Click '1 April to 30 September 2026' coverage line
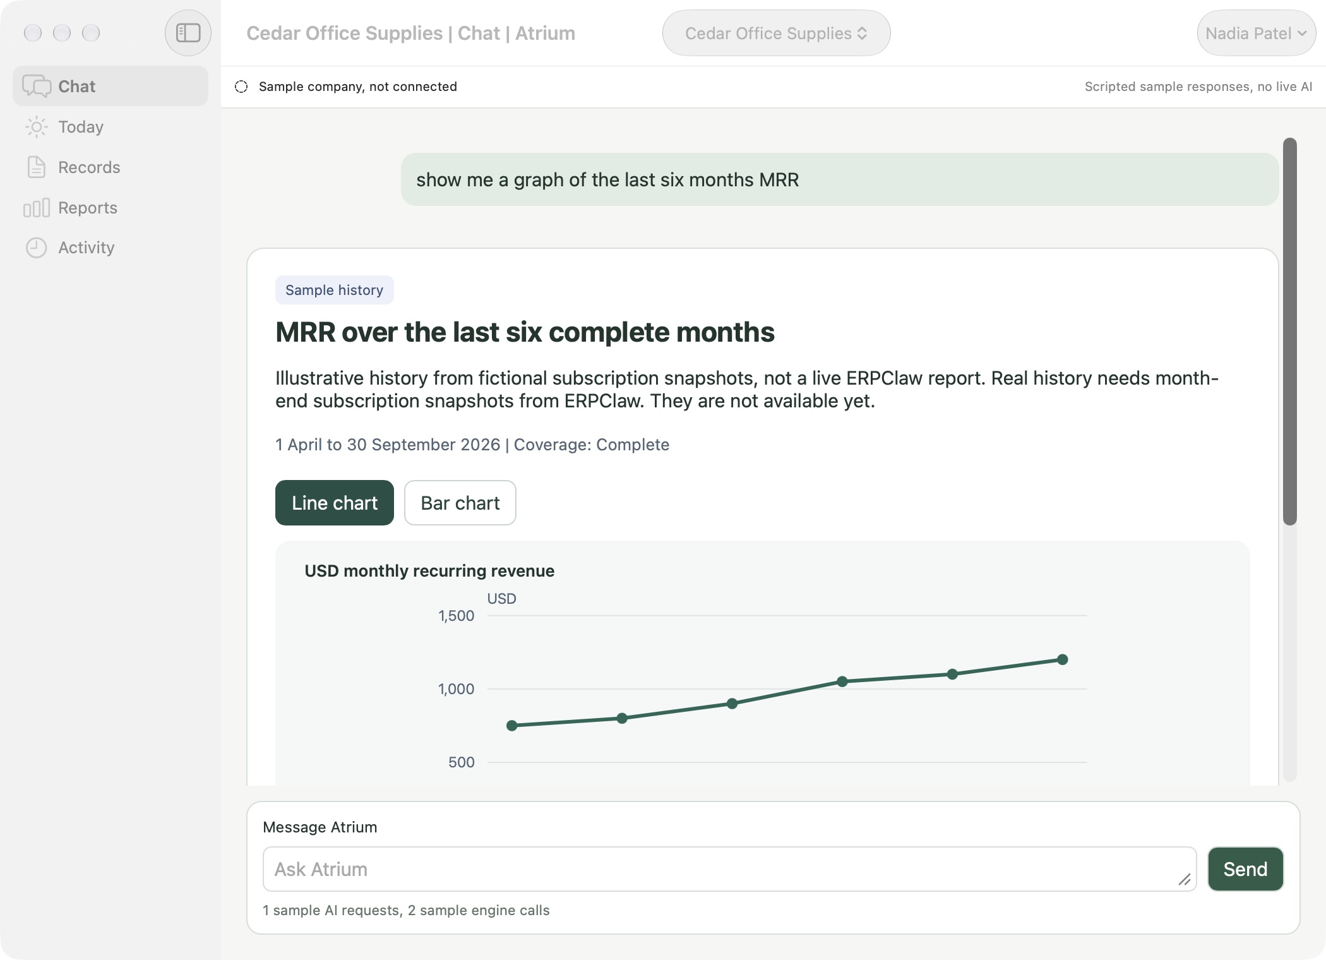Screen dimensions: 1326x960 point(472,445)
